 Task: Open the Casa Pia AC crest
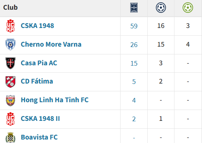10,63
